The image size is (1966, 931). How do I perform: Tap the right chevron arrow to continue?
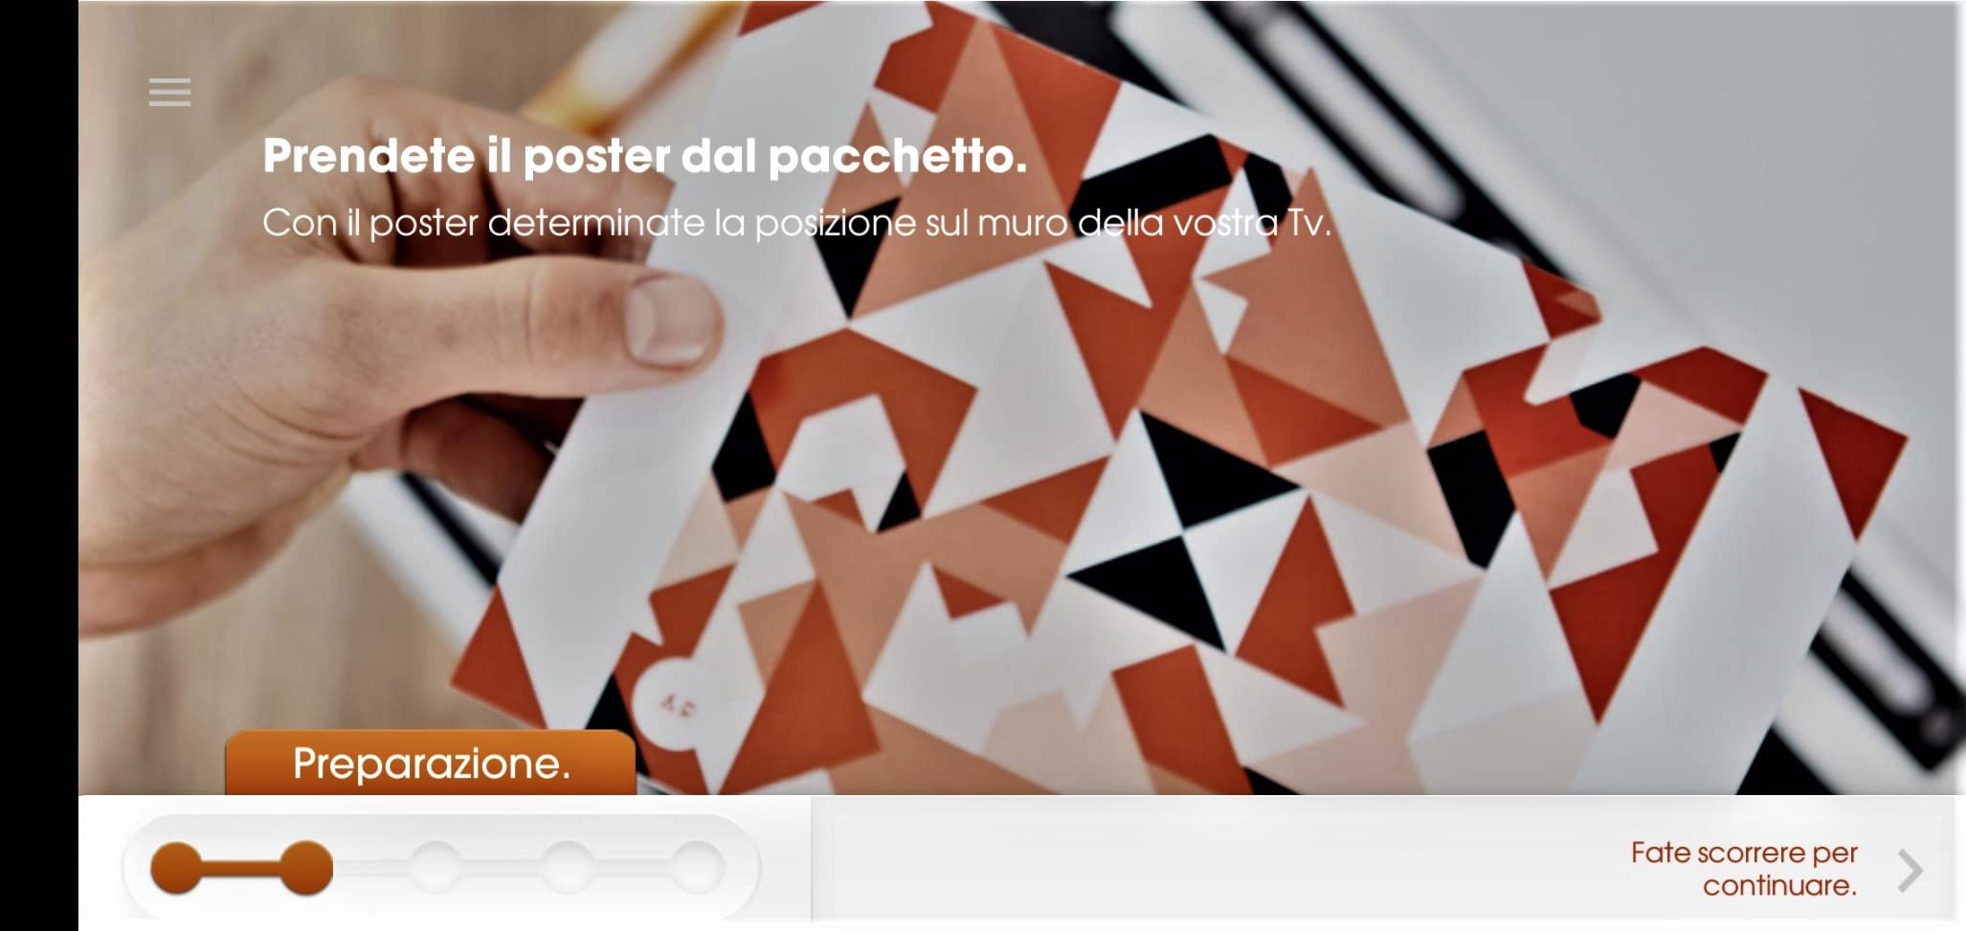[x=1910, y=871]
